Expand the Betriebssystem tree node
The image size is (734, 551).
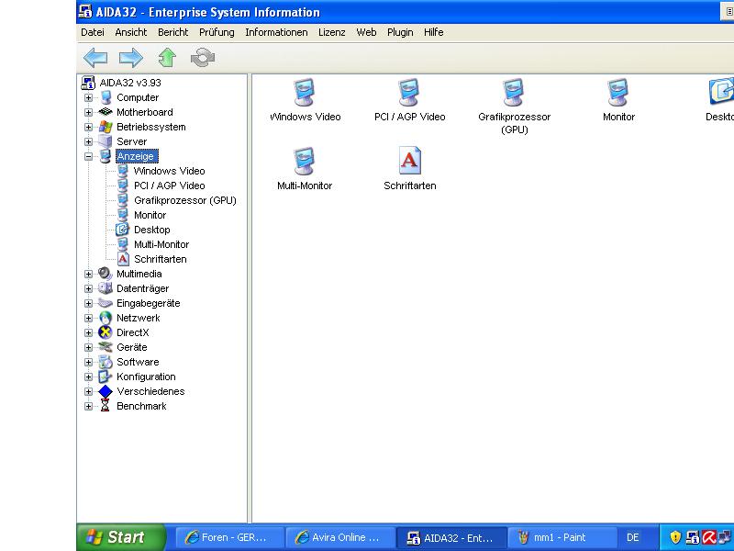click(x=88, y=127)
